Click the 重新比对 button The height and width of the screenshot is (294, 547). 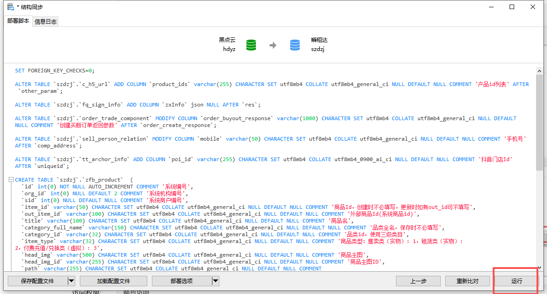click(468, 281)
